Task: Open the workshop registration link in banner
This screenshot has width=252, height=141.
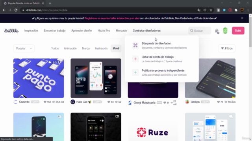Action: (112, 18)
